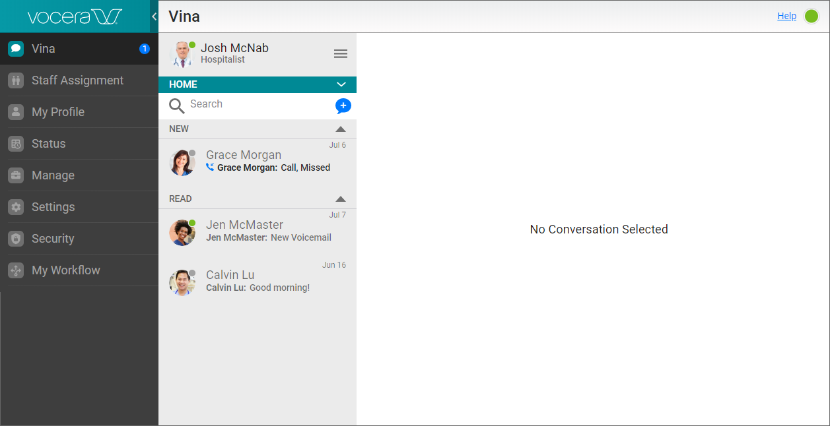Click the Staff Assignment sidebar icon
The image size is (830, 426).
tap(16, 80)
